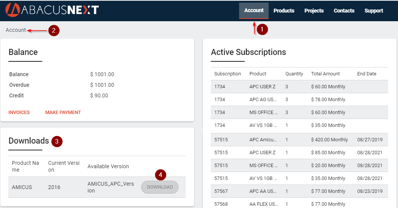Select the AMICUS_APC_Version cell

pyautogui.click(x=111, y=187)
